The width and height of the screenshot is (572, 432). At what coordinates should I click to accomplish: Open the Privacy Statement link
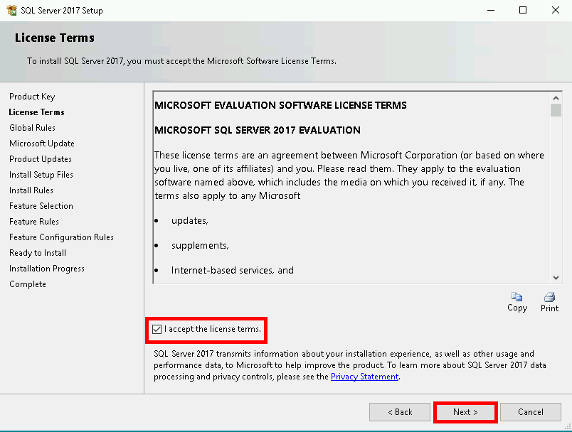tap(364, 377)
